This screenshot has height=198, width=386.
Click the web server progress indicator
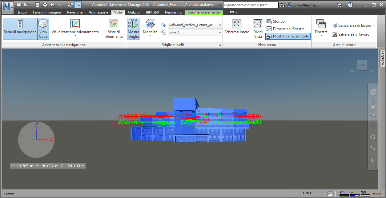pos(365,193)
